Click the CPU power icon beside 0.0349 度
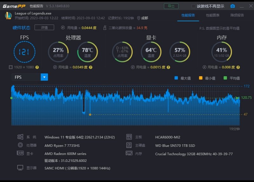Viewport: 254px width, 182px height. [55, 67]
